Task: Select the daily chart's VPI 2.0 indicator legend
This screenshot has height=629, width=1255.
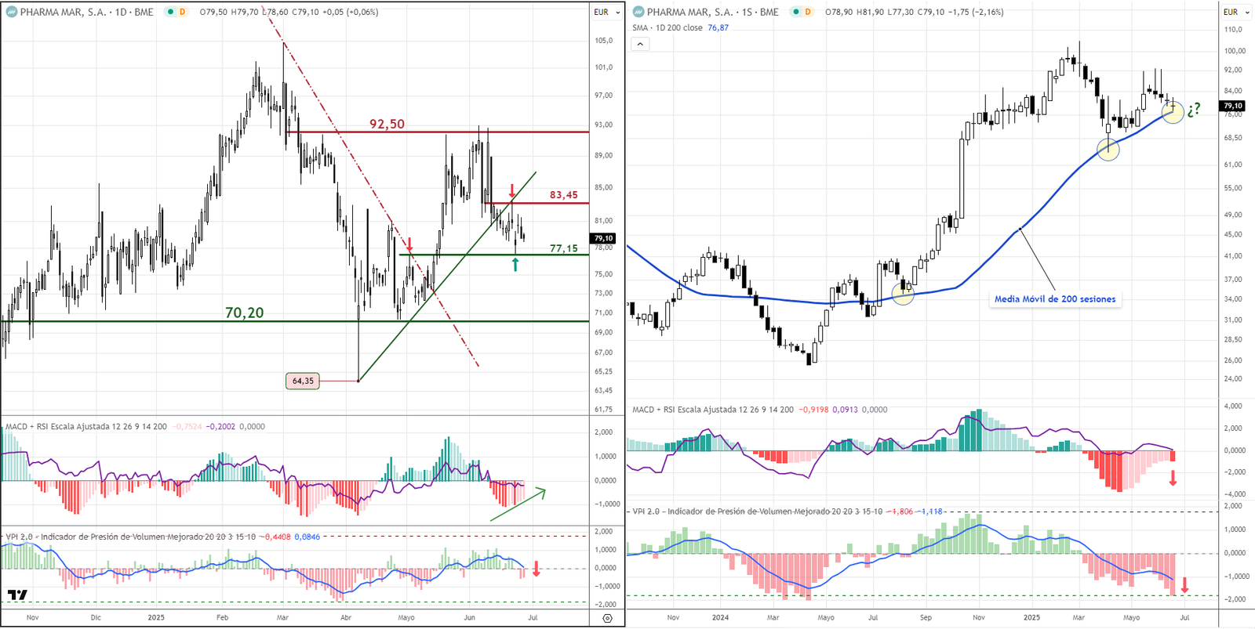Action: pyautogui.click(x=130, y=537)
